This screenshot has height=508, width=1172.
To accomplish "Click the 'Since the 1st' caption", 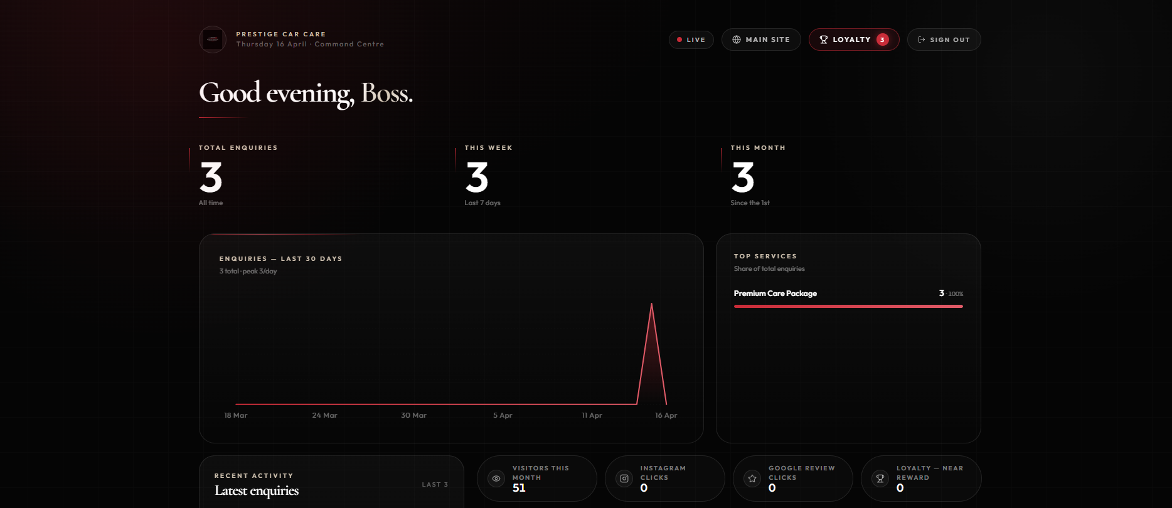I will point(750,203).
